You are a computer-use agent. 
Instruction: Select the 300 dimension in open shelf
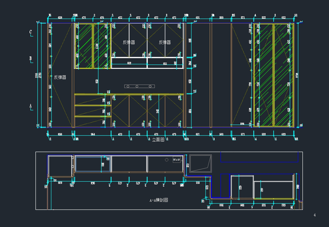pyautogui.click(x=175, y=63)
